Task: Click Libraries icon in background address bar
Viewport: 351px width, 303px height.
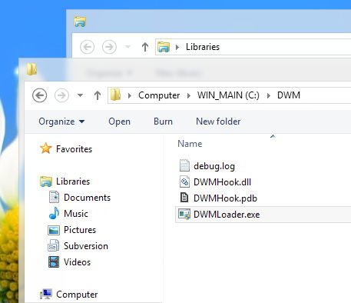Action: (x=164, y=47)
